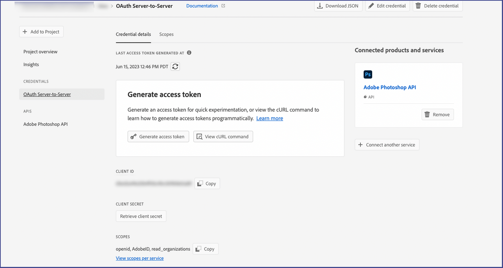Screen dimensions: 503x268
Task: Click the scopes text openid, AdobeID, read_organizations
Action: click(153, 249)
